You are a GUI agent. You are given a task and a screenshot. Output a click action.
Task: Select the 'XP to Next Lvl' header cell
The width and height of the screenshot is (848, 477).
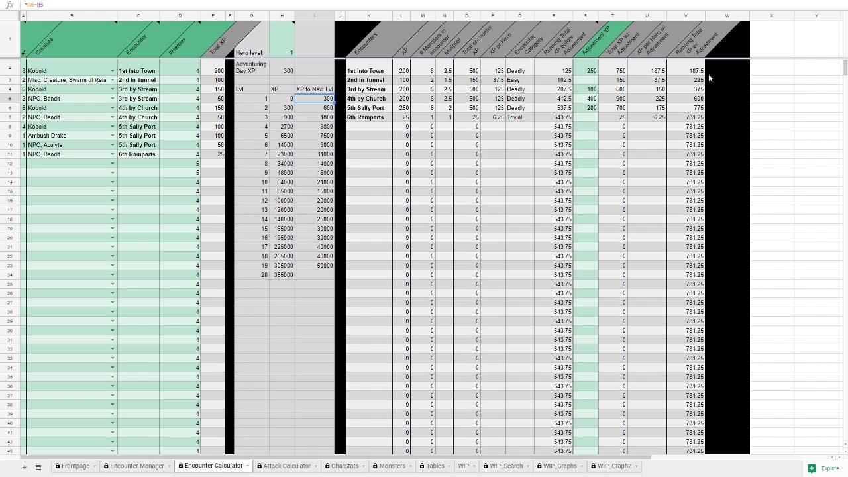[314, 89]
